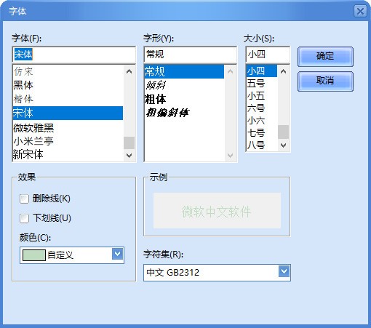Select 小五 in the size list
The height and width of the screenshot is (328, 371).
coord(262,96)
